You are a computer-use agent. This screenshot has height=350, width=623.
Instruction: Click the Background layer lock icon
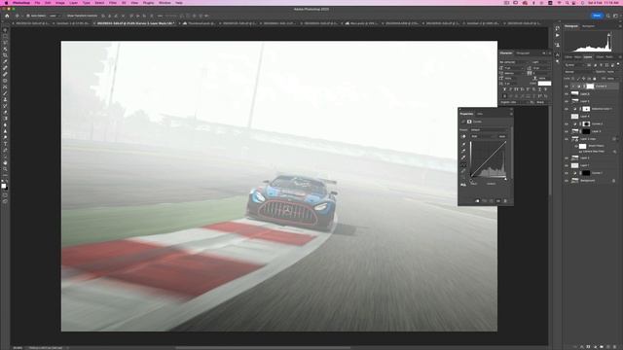614,181
